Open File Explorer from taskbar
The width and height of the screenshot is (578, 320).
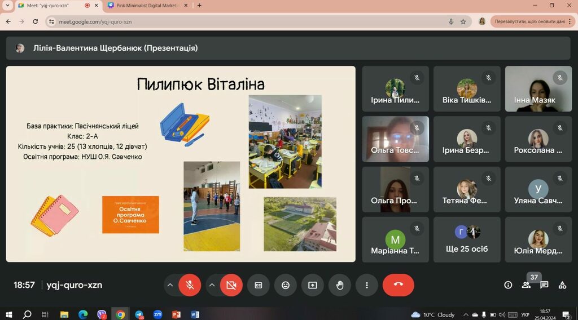click(64, 314)
